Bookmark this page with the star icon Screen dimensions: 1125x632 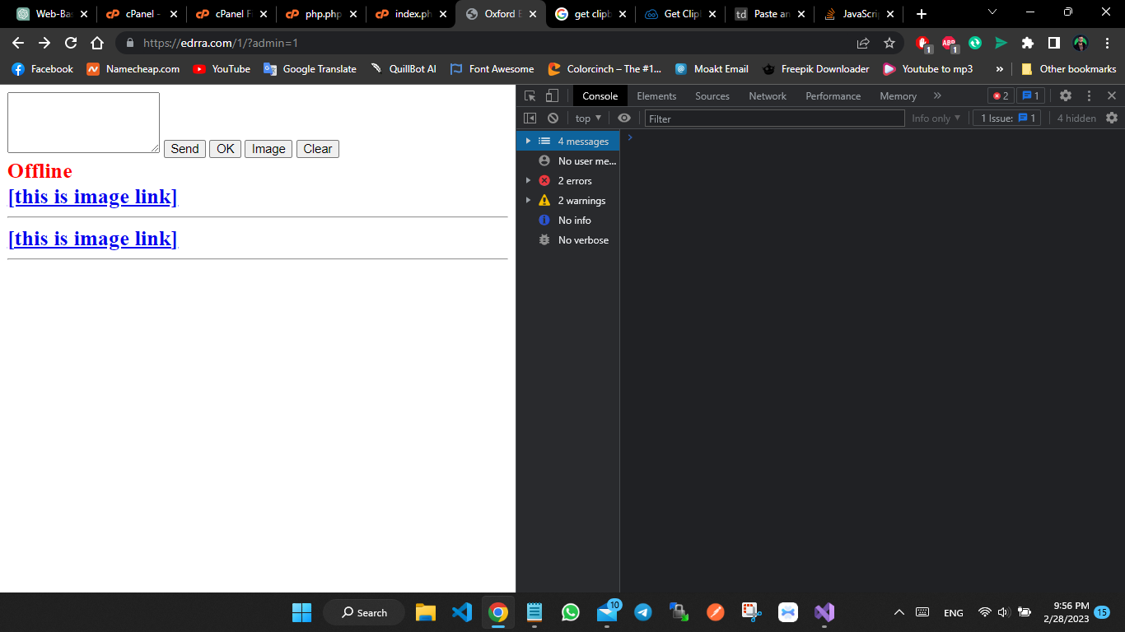tap(889, 43)
